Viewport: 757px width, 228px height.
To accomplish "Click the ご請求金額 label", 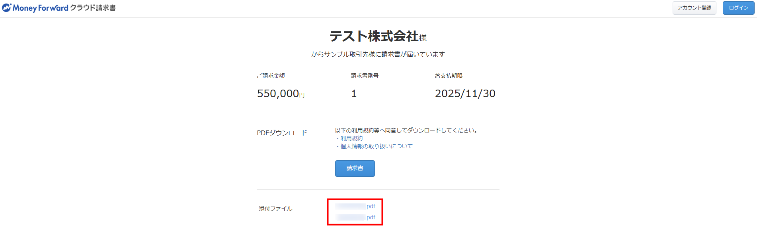I will click(x=271, y=76).
